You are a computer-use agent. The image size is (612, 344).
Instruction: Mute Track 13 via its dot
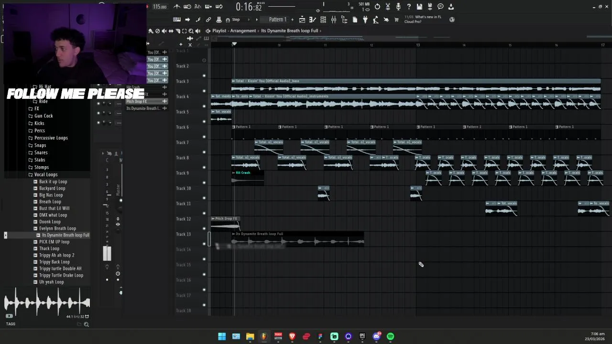(x=204, y=244)
